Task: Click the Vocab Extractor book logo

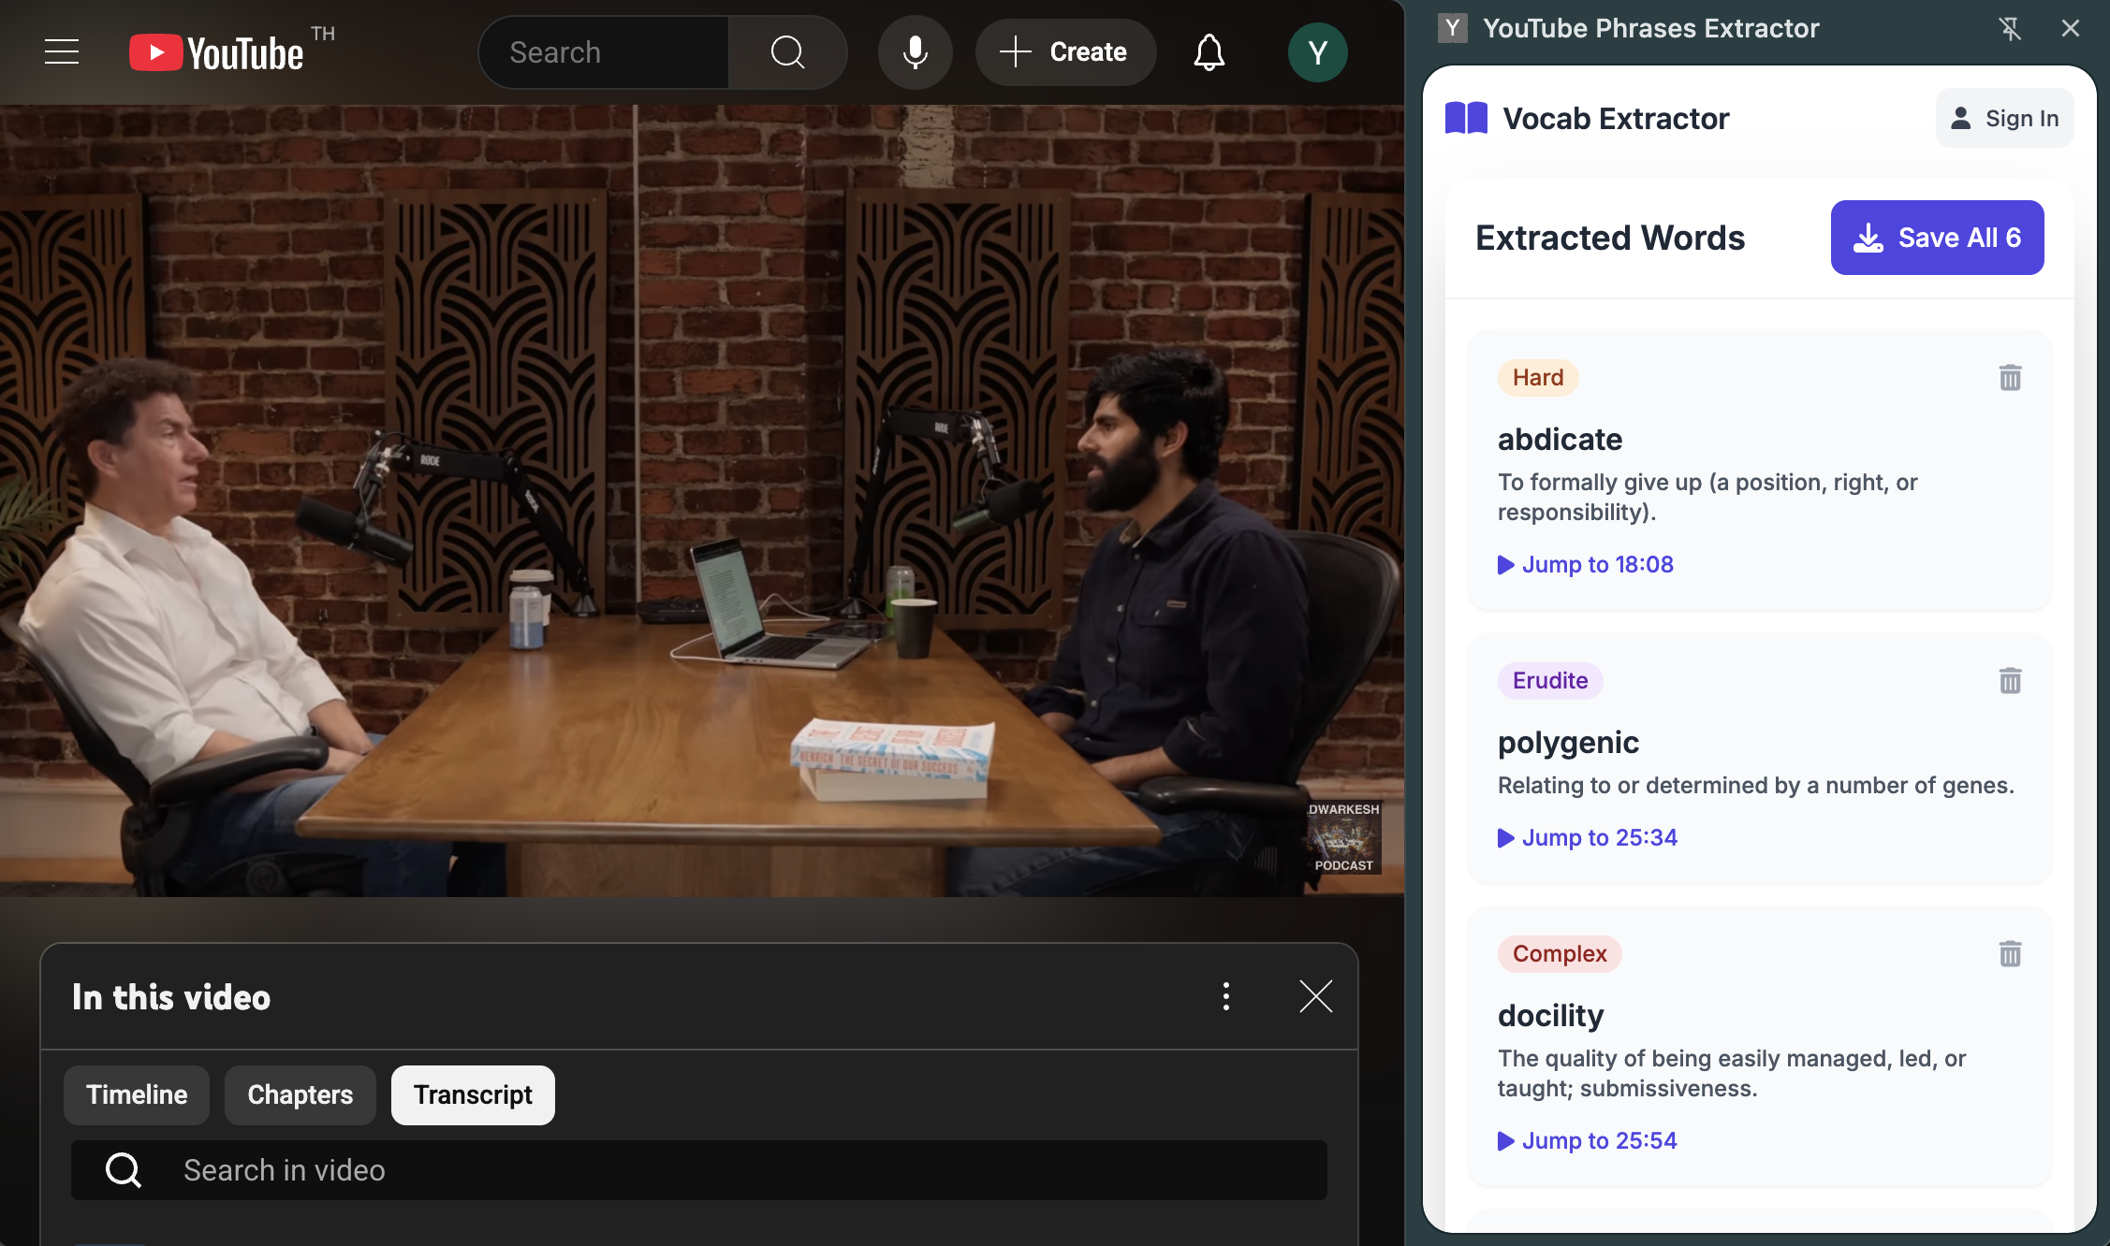Action: coord(1466,119)
